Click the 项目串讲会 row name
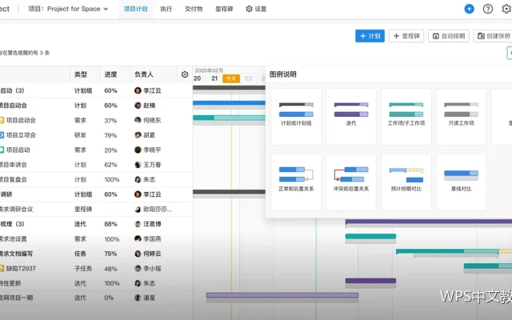Viewport: 512px width, 320px height. 14,165
